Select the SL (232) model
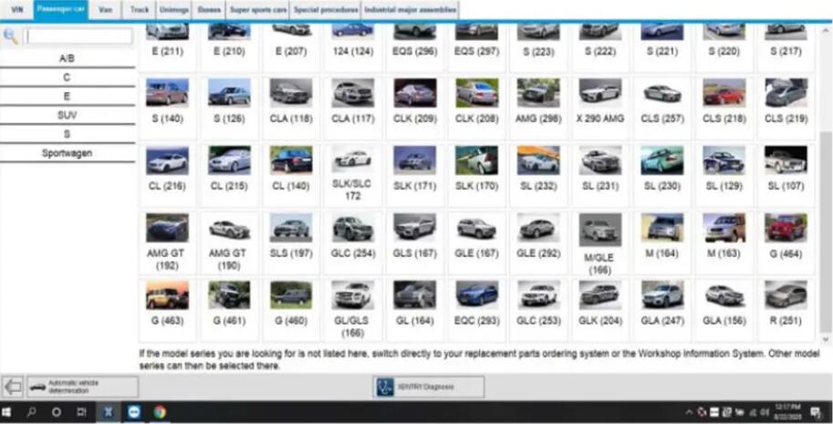Image resolution: width=833 pixels, height=424 pixels. click(x=538, y=174)
